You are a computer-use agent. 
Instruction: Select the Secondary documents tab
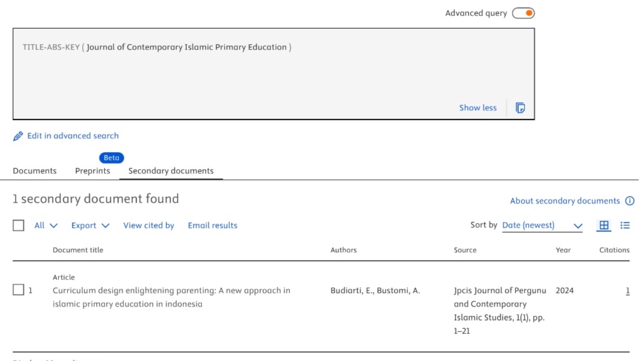click(x=171, y=171)
